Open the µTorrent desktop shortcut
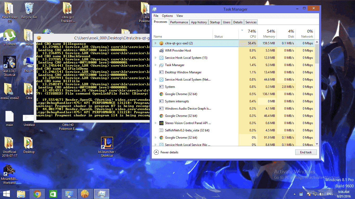This screenshot has height=199, width=355. click(x=10, y=38)
